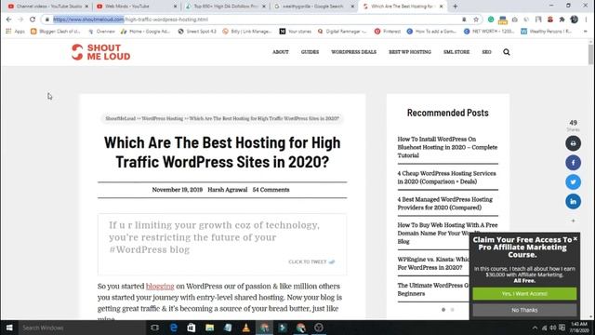595x335 pixels.
Task: Open SEO menu item
Action: coord(486,52)
